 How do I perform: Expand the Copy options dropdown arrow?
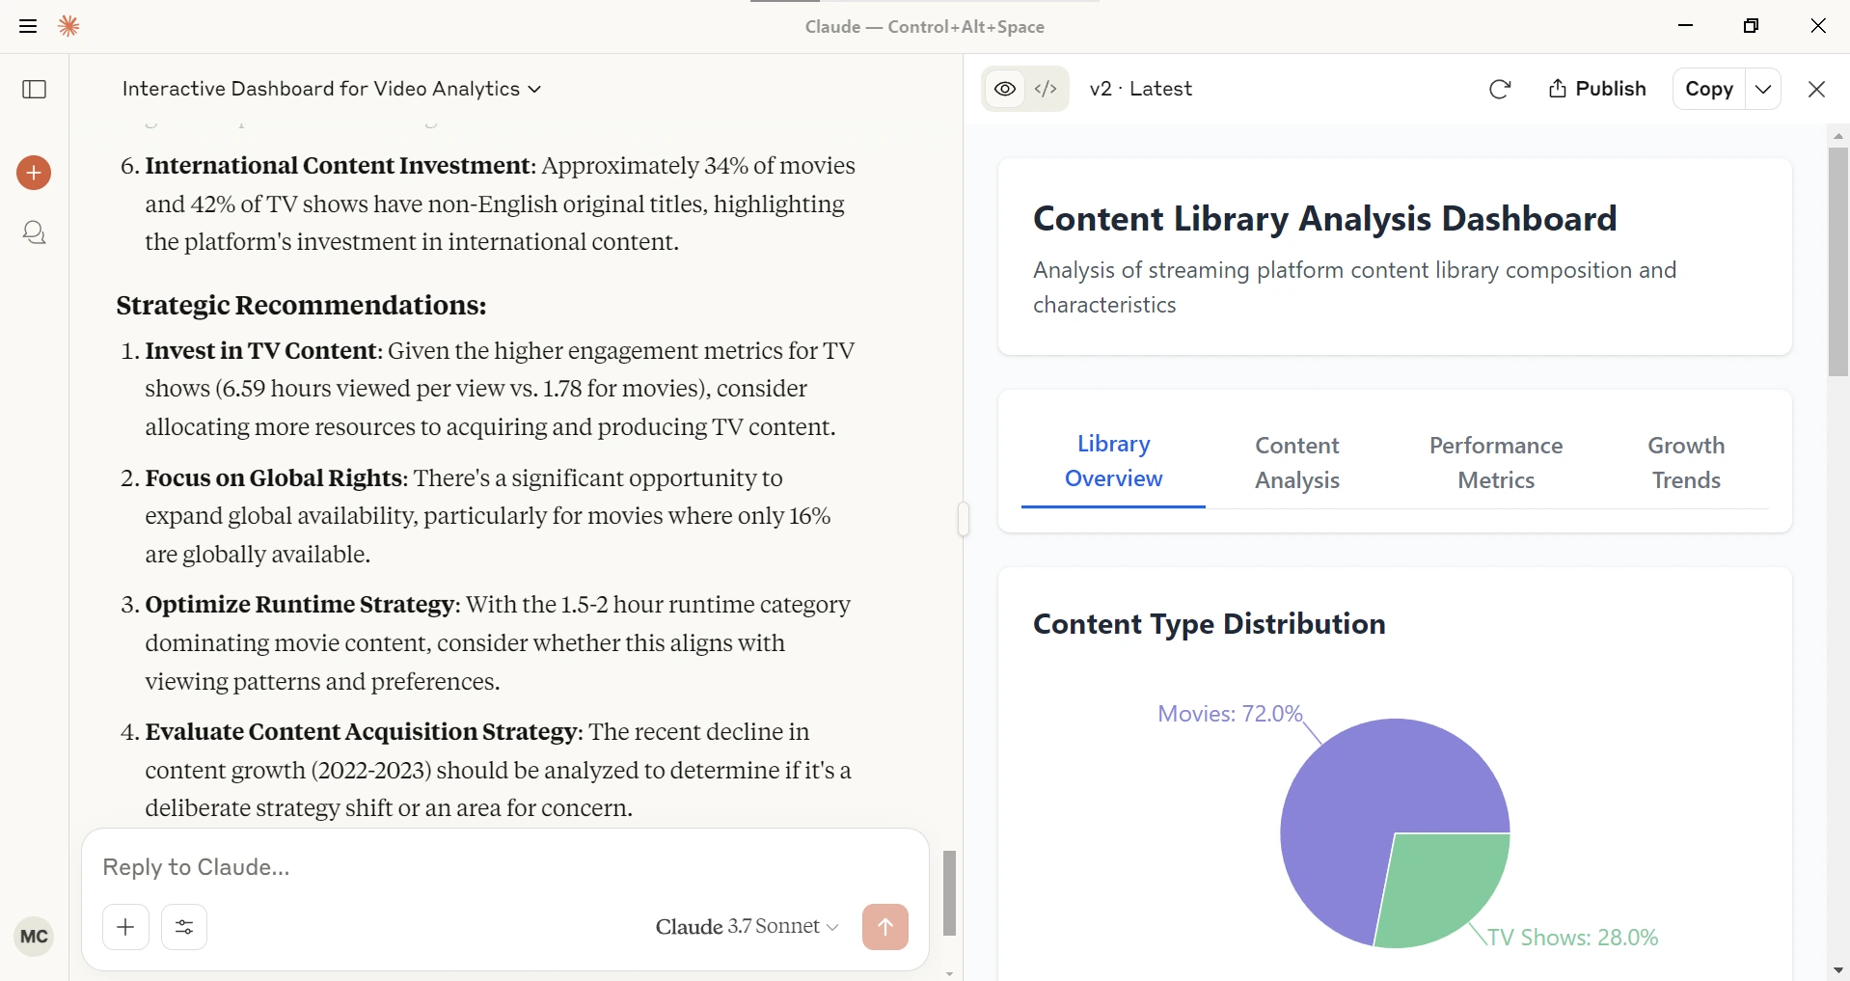[1763, 89]
